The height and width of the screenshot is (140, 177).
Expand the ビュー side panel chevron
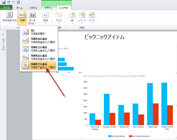3,35
